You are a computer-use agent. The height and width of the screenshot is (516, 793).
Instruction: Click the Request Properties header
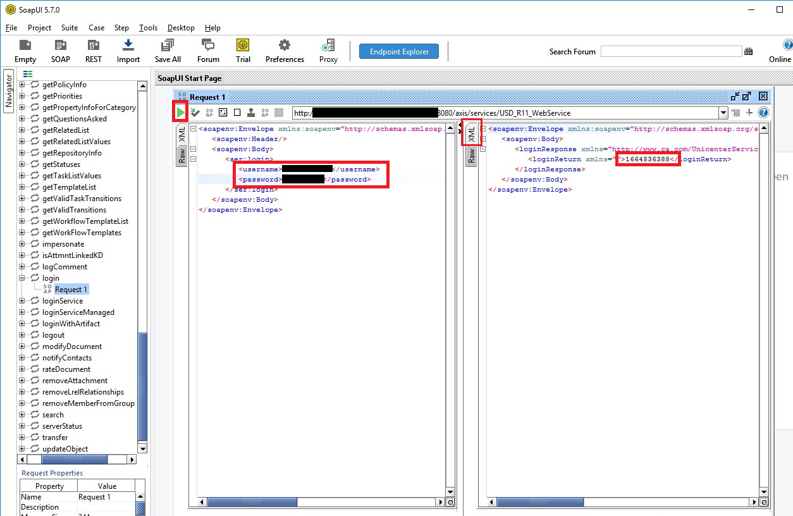[52, 473]
